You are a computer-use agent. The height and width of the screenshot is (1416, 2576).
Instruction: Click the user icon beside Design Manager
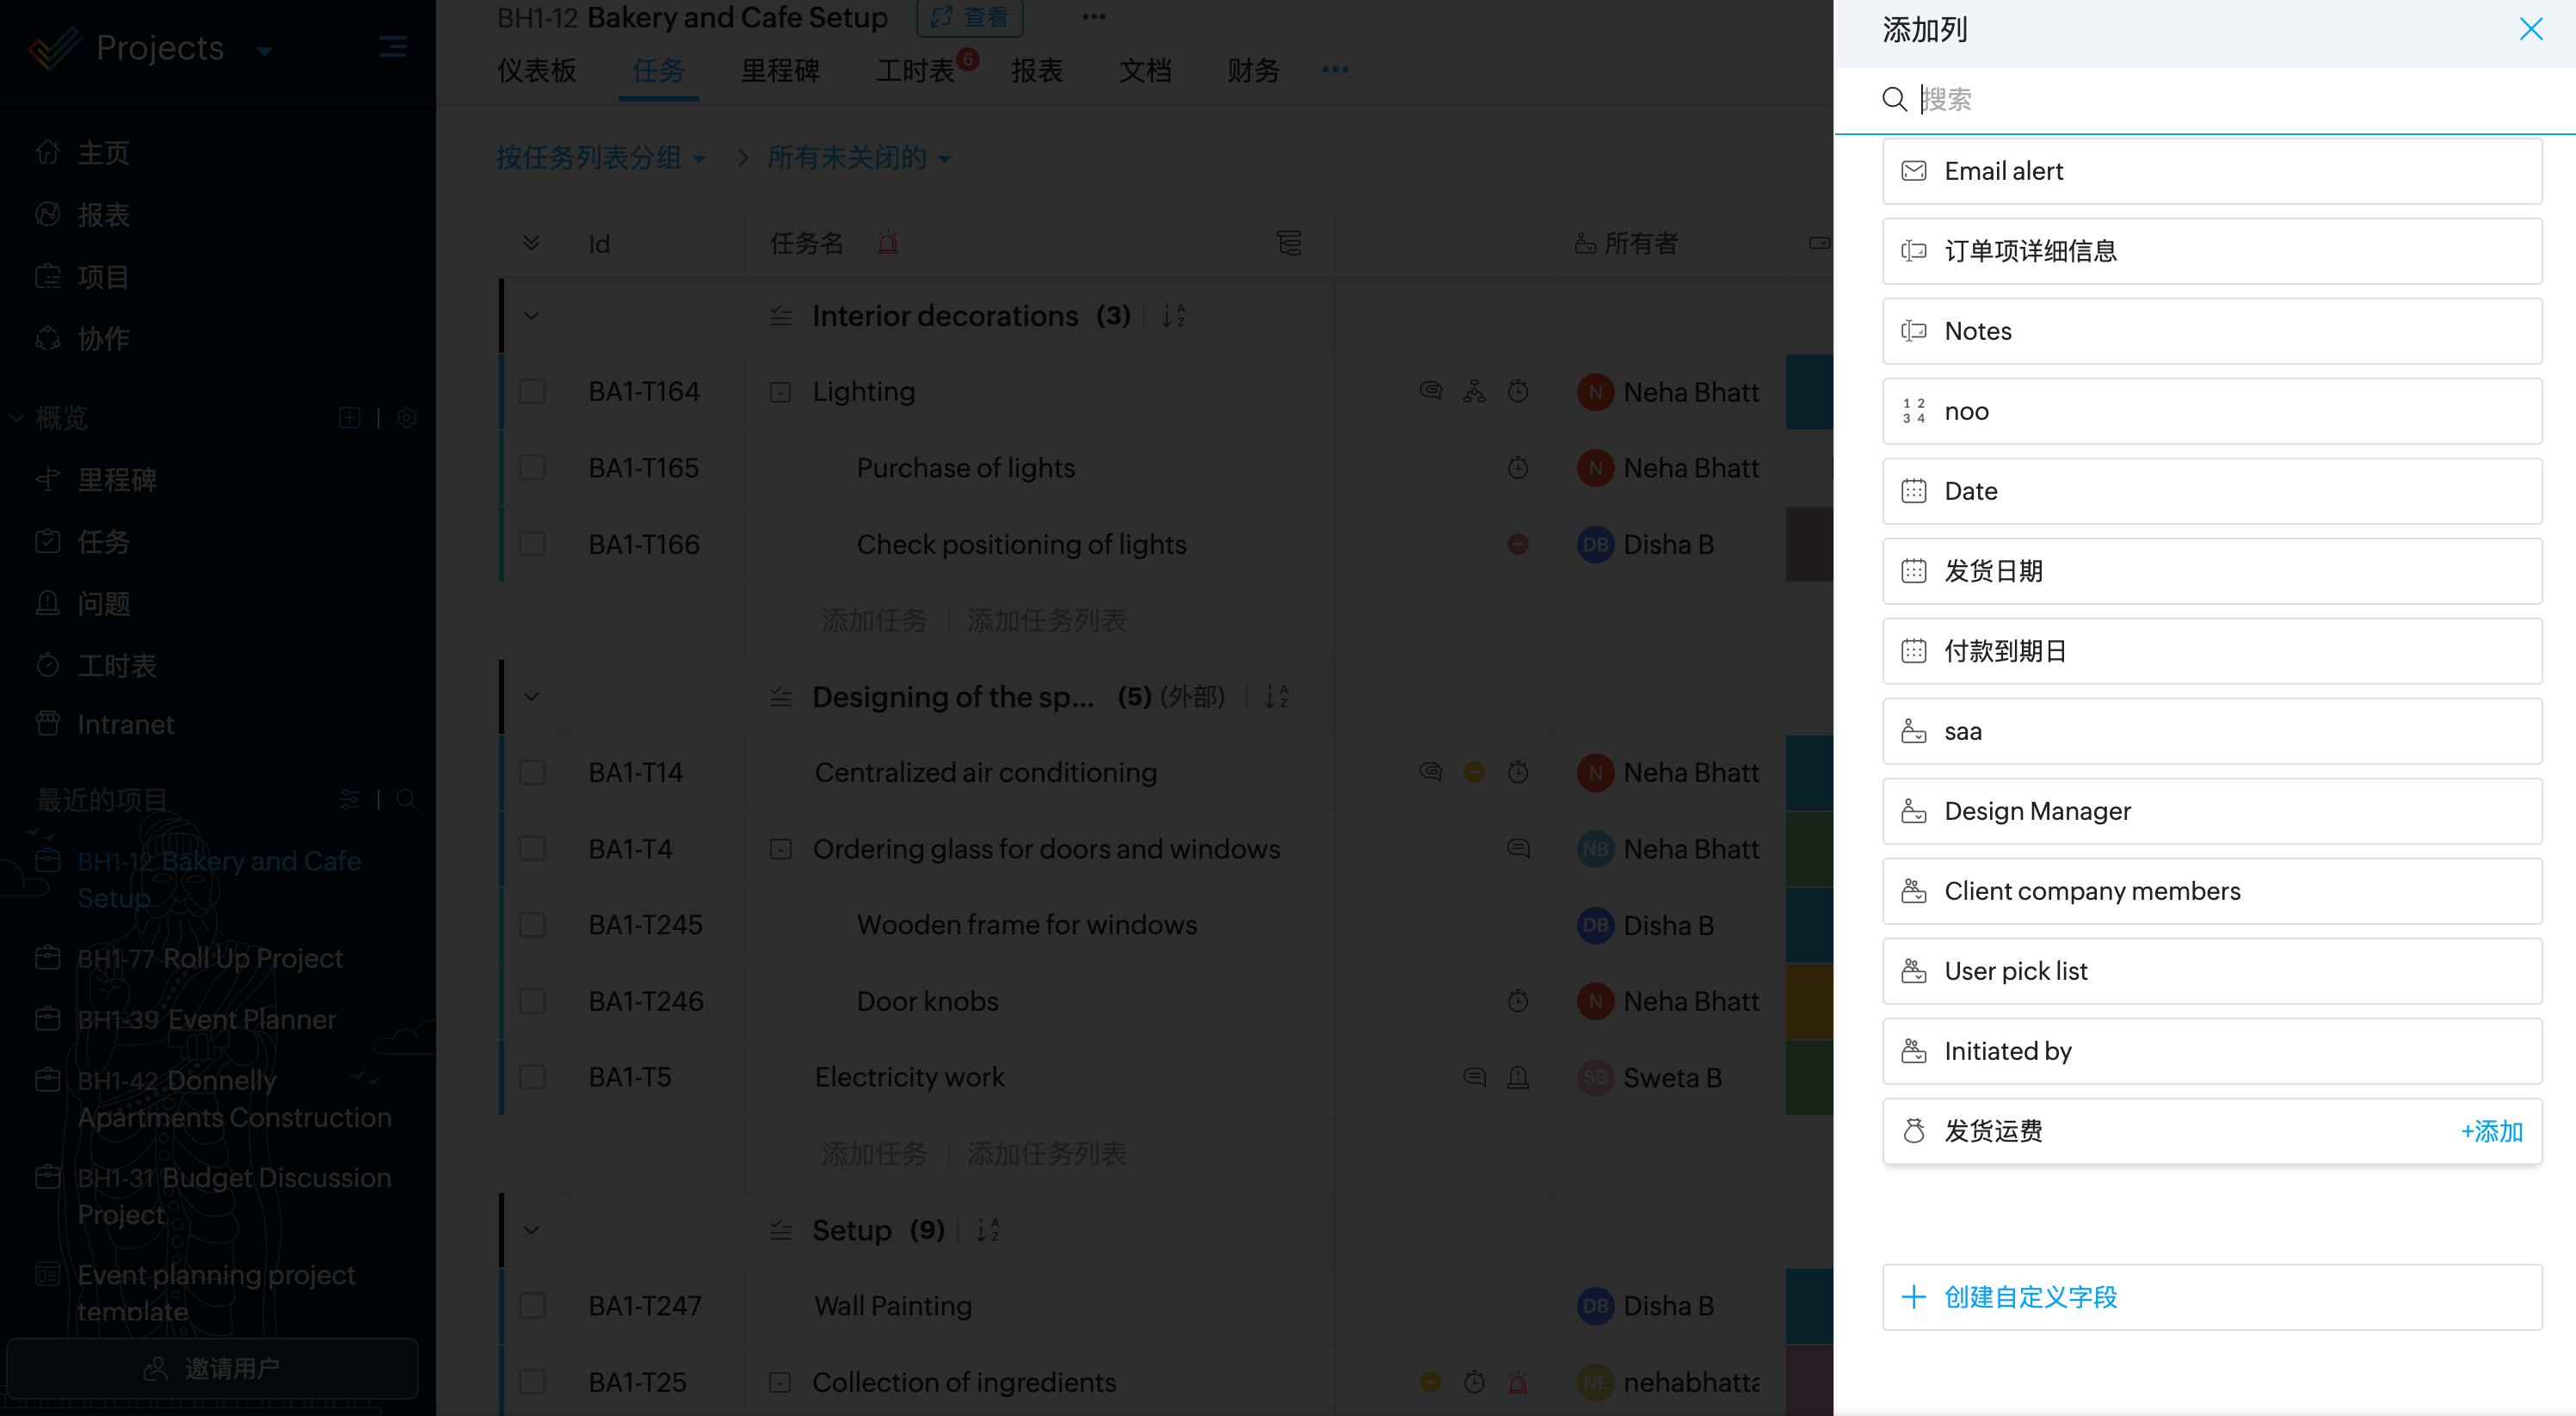pos(1913,811)
